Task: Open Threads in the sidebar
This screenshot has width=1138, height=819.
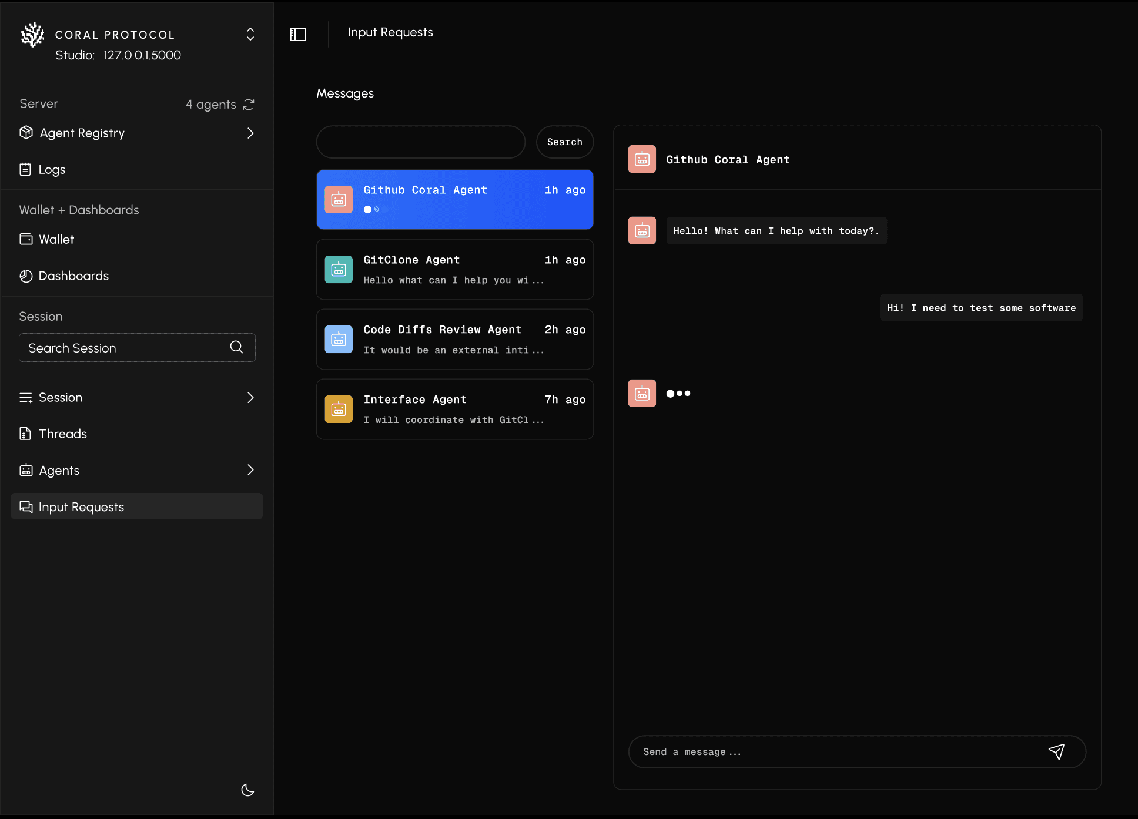Action: coord(62,434)
